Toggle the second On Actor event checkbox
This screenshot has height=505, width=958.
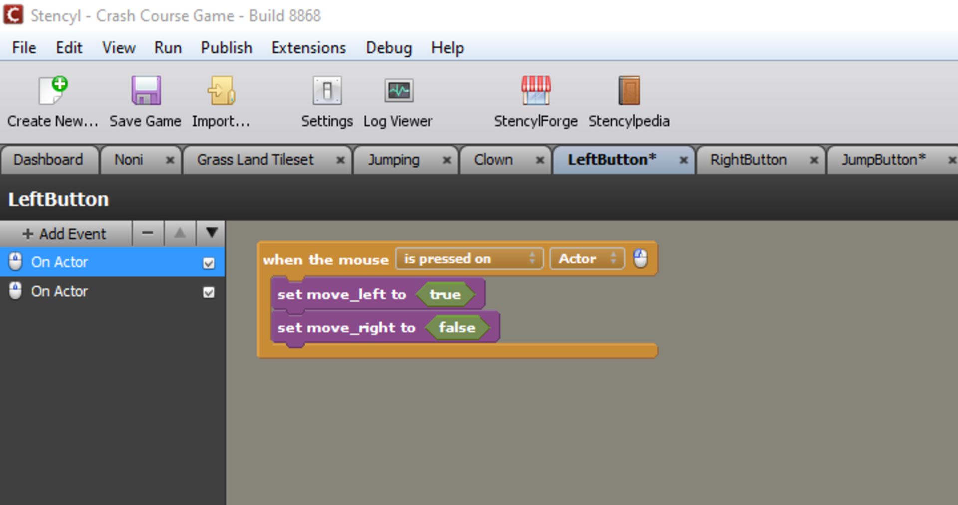(209, 293)
